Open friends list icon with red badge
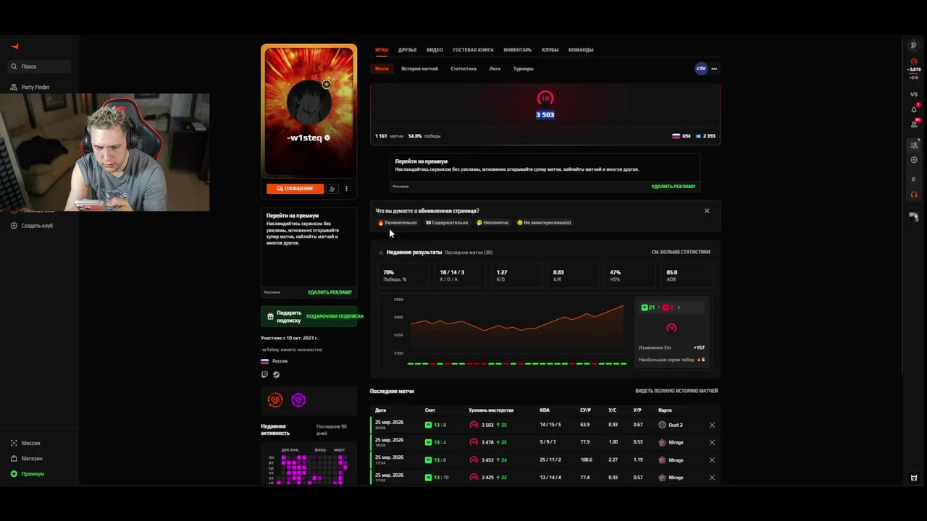This screenshot has width=927, height=521. click(914, 124)
